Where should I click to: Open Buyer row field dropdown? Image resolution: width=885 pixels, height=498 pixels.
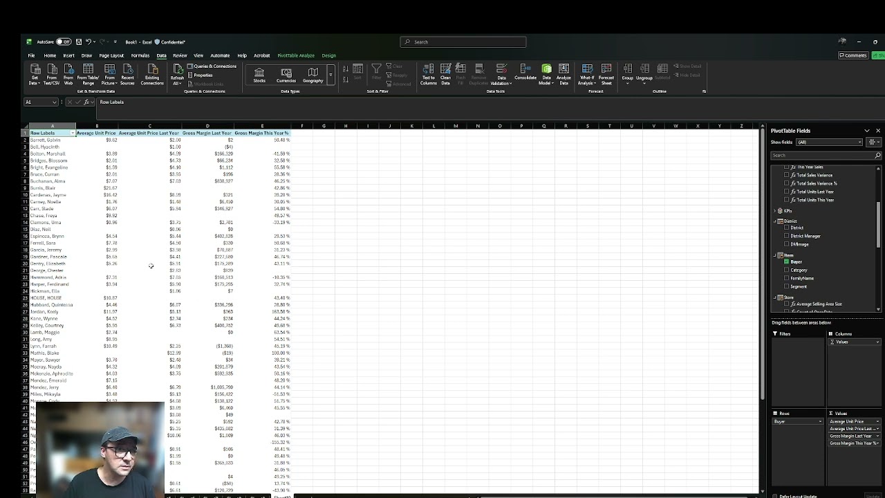820,421
